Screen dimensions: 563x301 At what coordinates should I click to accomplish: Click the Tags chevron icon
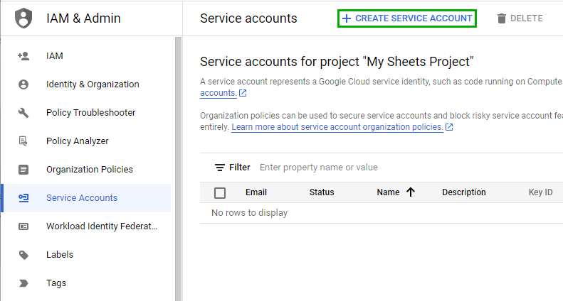23,283
